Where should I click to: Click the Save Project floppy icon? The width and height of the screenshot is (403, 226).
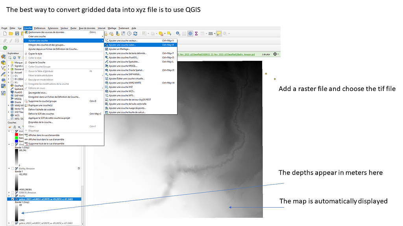(x=17, y=34)
